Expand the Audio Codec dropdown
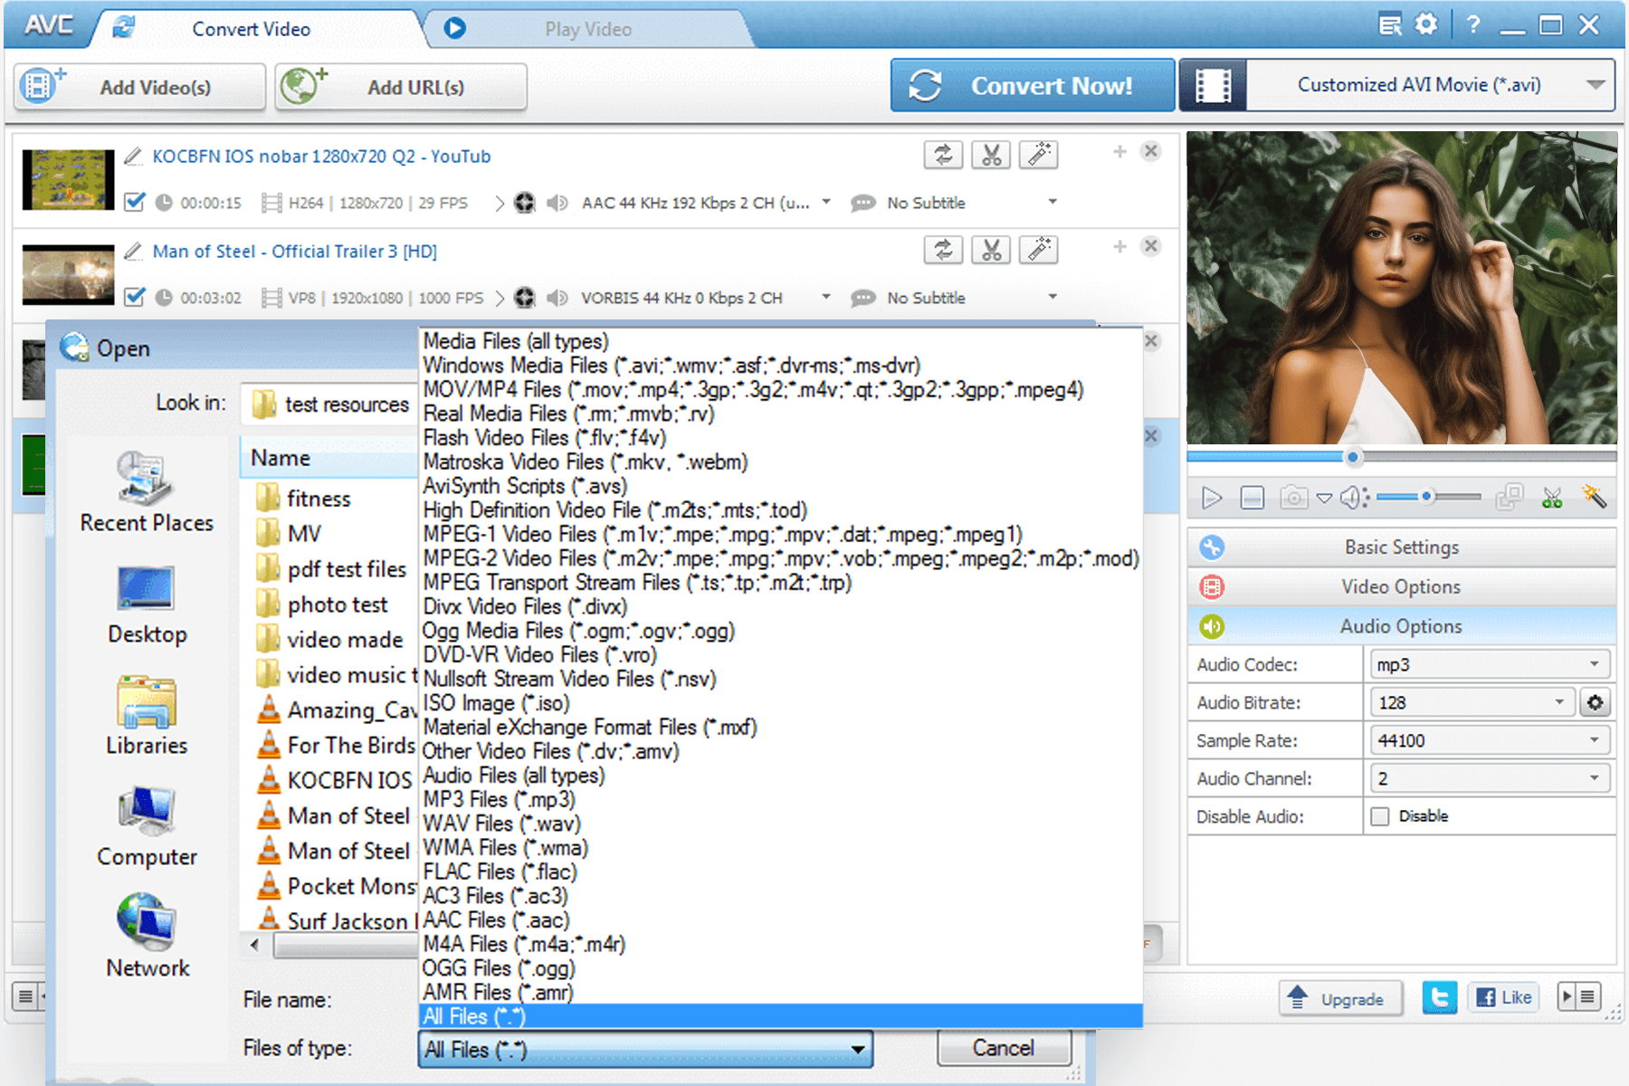Screen dimensions: 1629x1086 1595,663
